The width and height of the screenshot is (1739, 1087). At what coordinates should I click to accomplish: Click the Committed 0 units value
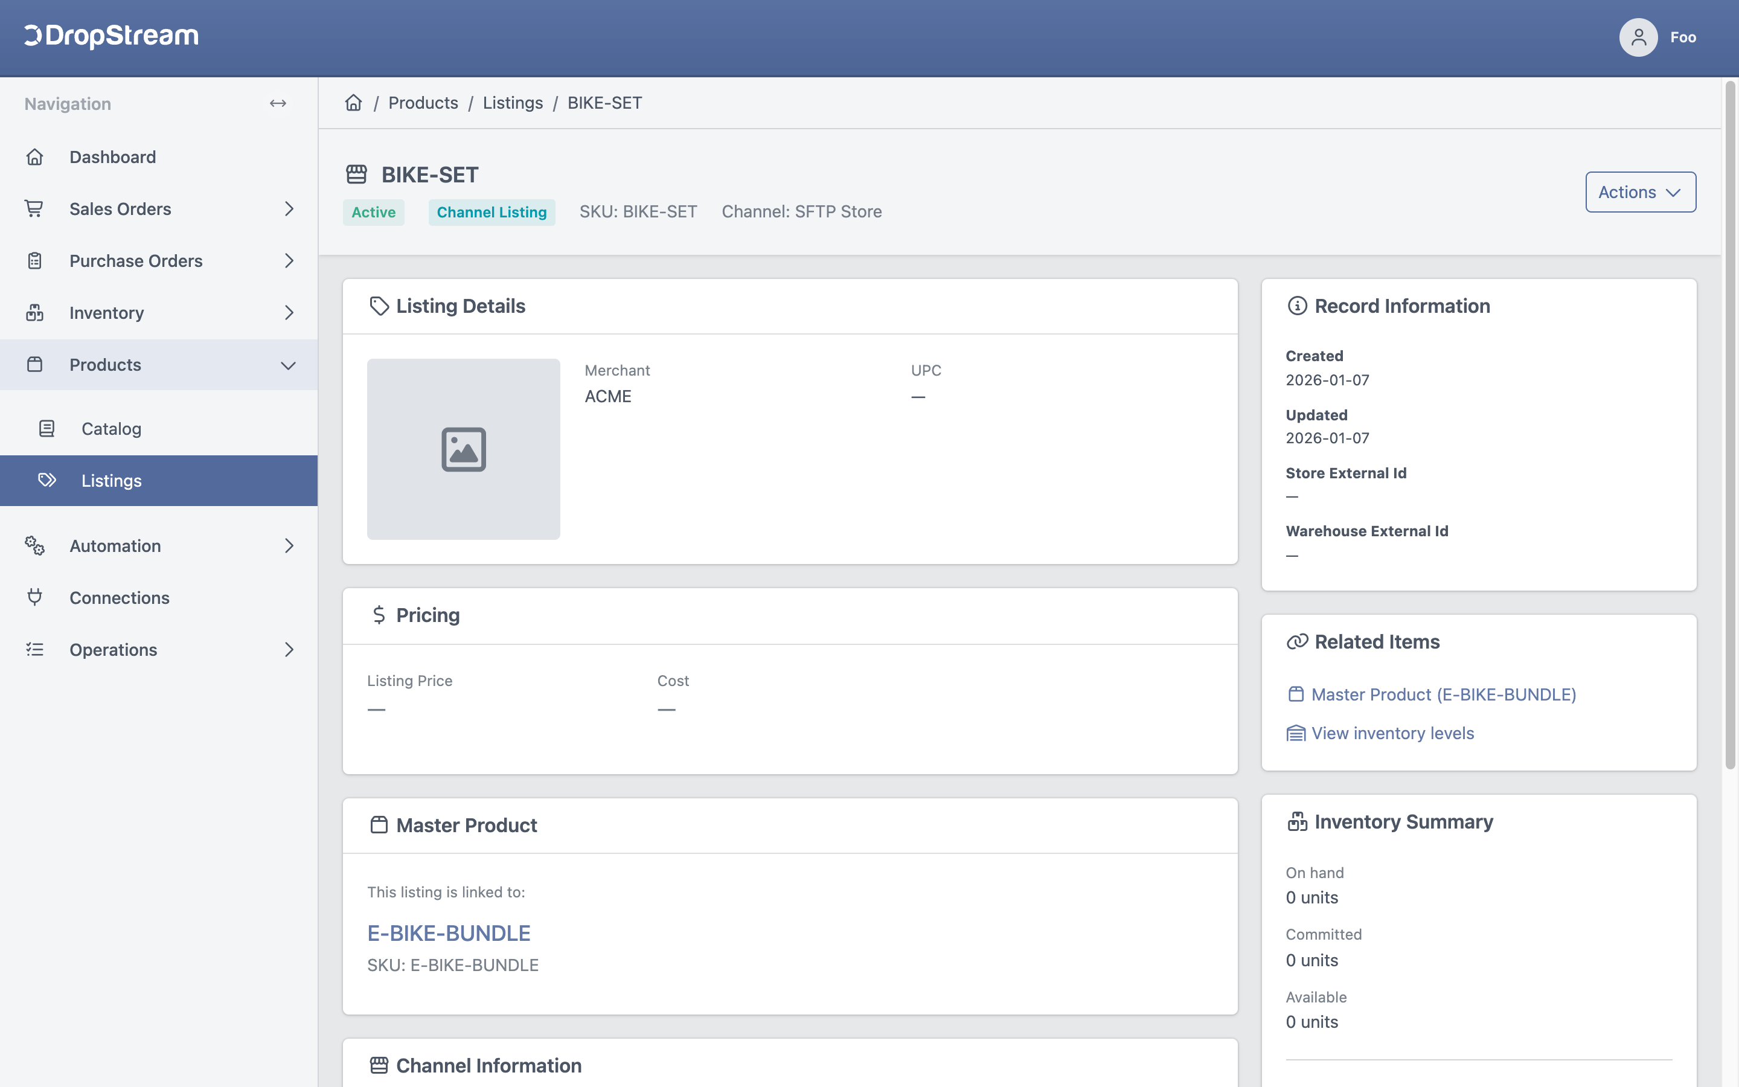tap(1312, 960)
